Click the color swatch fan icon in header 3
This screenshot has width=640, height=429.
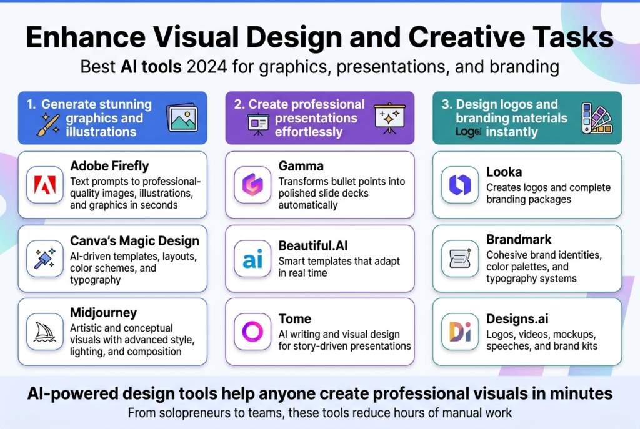click(597, 118)
